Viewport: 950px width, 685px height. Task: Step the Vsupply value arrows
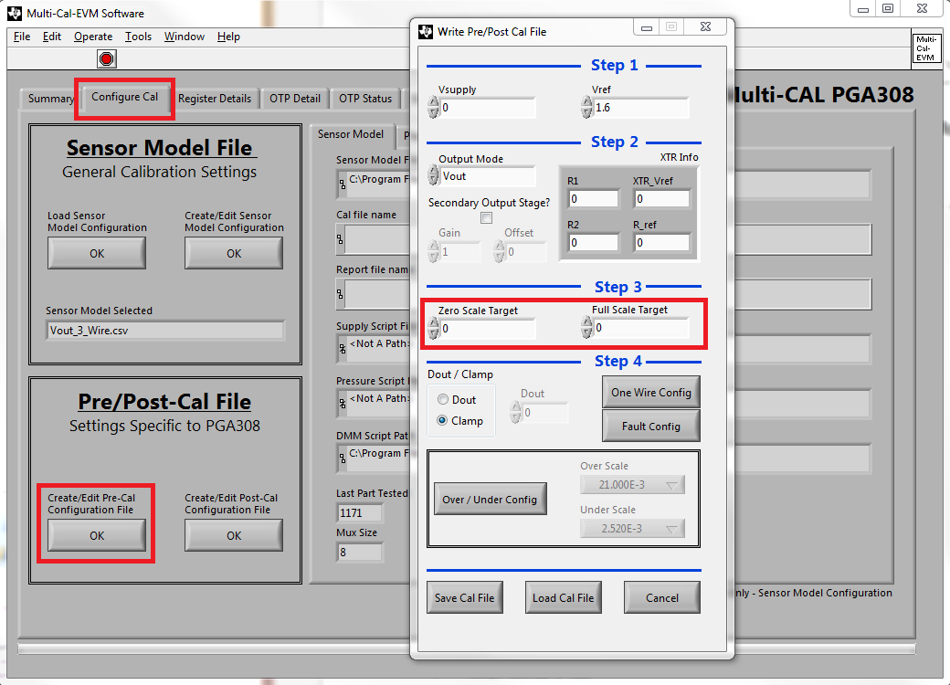433,107
